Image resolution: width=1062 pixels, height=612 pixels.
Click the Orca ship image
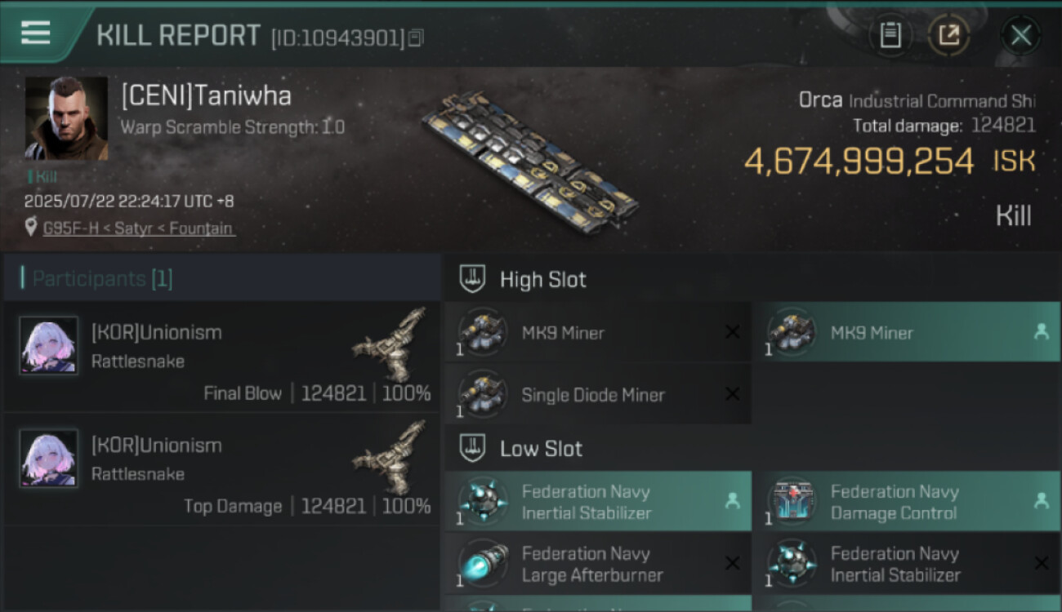pos(529,162)
